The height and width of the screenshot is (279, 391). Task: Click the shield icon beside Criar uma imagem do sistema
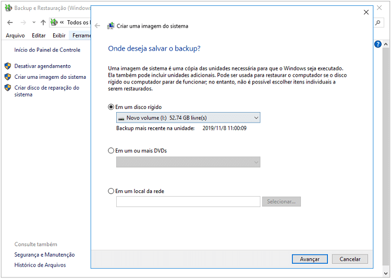pos(8,77)
